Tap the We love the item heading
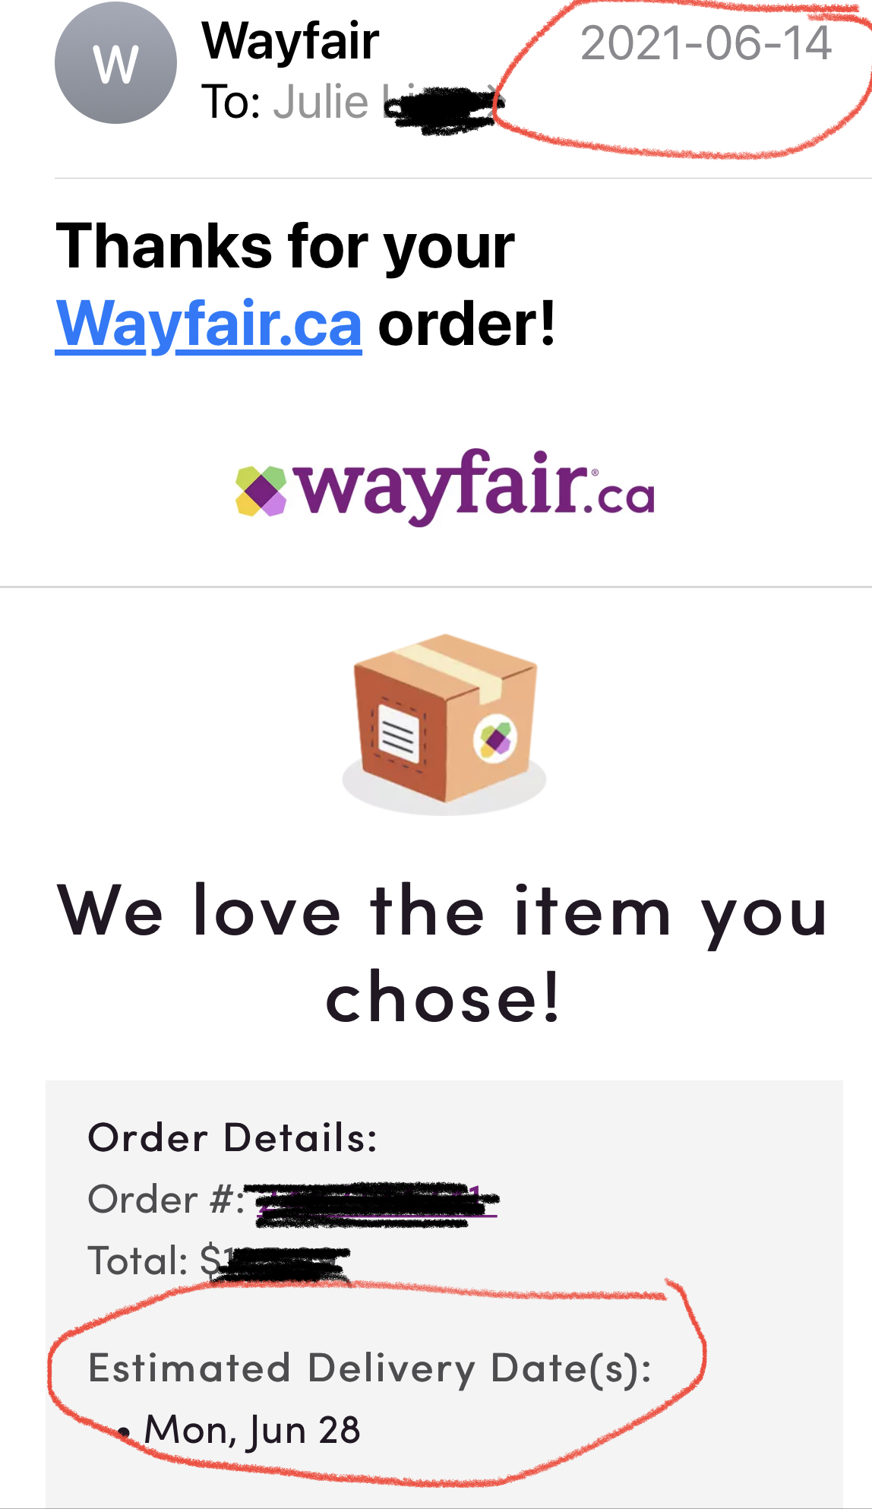 (443, 953)
